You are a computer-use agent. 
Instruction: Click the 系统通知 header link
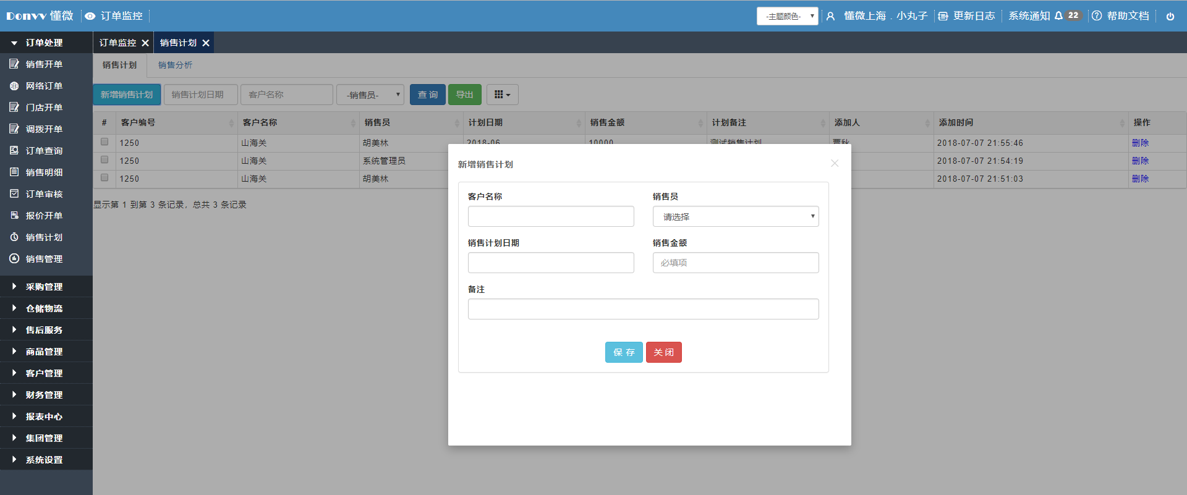1029,16
